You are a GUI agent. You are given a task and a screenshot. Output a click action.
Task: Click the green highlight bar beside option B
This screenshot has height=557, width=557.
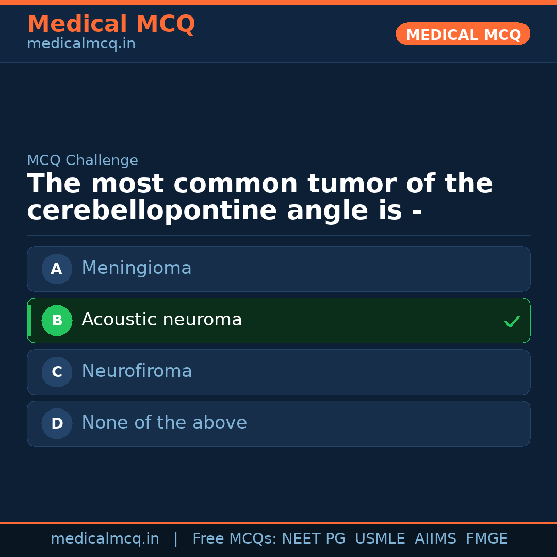29,320
